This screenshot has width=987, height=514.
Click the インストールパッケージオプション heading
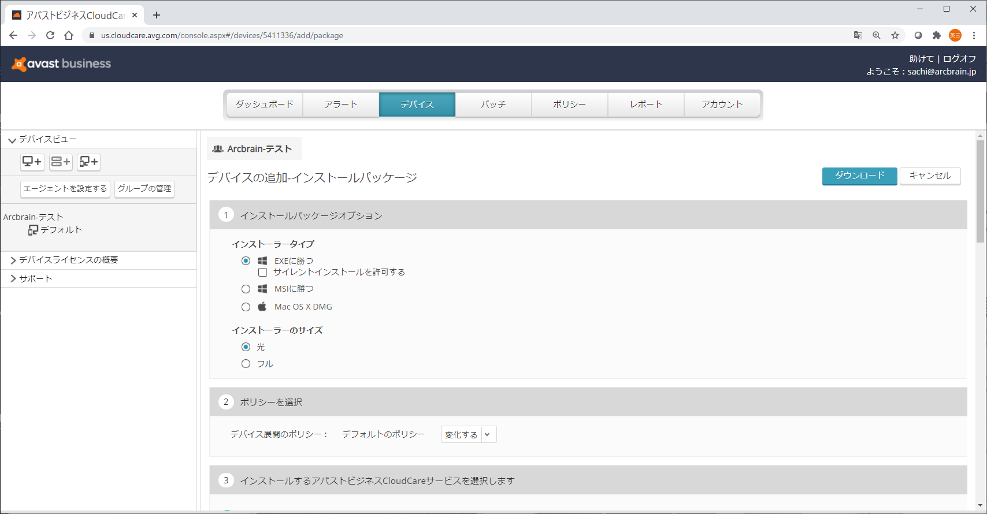click(x=311, y=215)
